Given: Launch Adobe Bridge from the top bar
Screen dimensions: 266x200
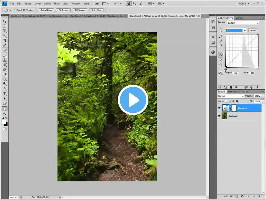Looking at the screenshot, I should (x=97, y=4).
